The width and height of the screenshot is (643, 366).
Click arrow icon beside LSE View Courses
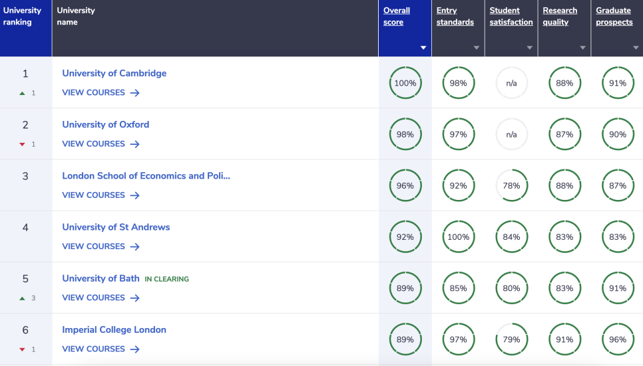(x=135, y=195)
